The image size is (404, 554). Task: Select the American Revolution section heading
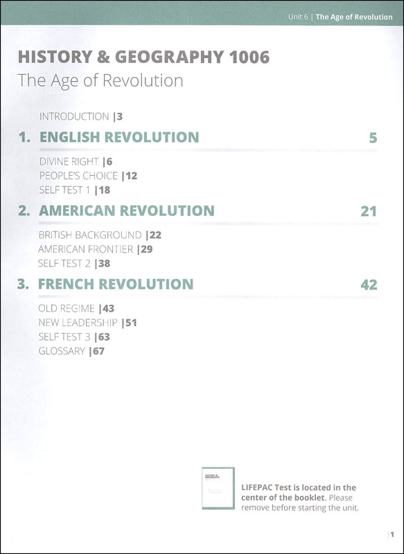(x=127, y=211)
